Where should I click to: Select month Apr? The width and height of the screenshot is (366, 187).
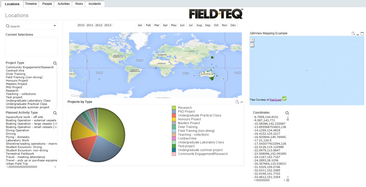(x=165, y=25)
